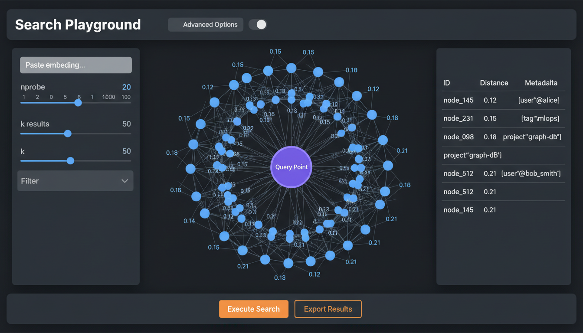The width and height of the screenshot is (583, 333).
Task: Expand the Filter dropdown chevron
Action: [x=125, y=181]
